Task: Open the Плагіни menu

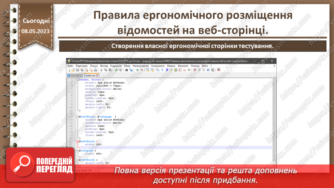Action: pyautogui.click(x=195, y=66)
